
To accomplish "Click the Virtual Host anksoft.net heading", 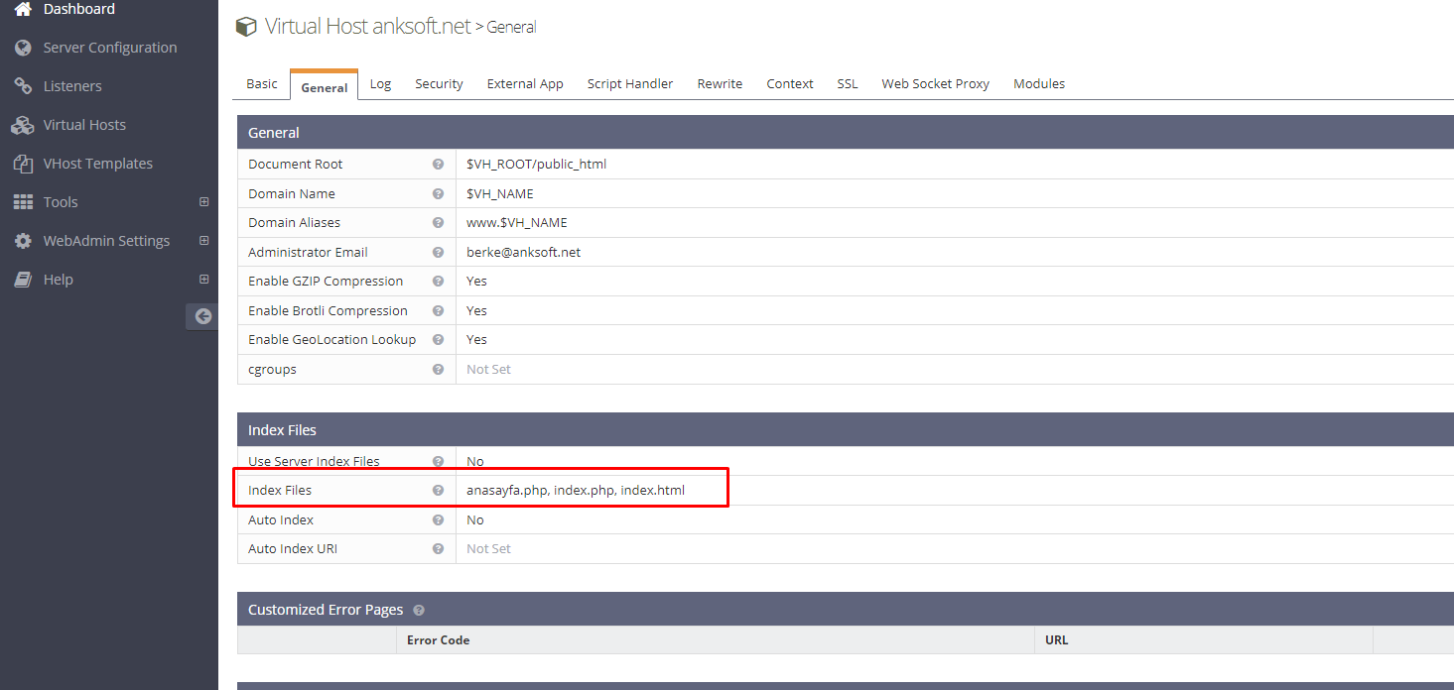I will [368, 27].
